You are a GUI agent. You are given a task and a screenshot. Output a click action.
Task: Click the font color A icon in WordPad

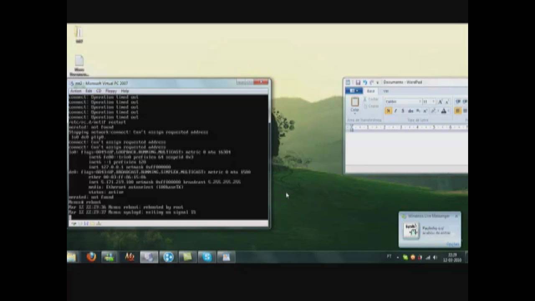pyautogui.click(x=444, y=111)
